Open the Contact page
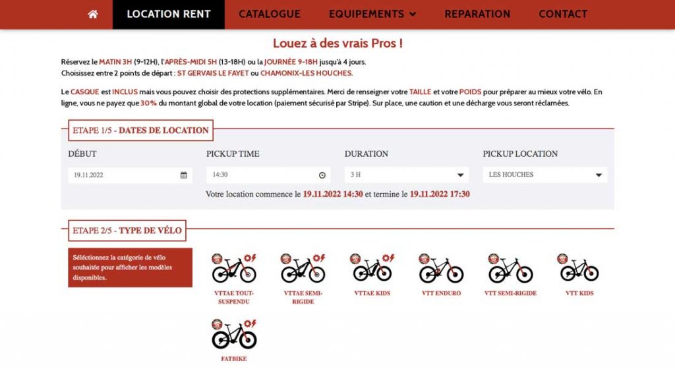Screen dimensions: 675x369 pos(563,14)
